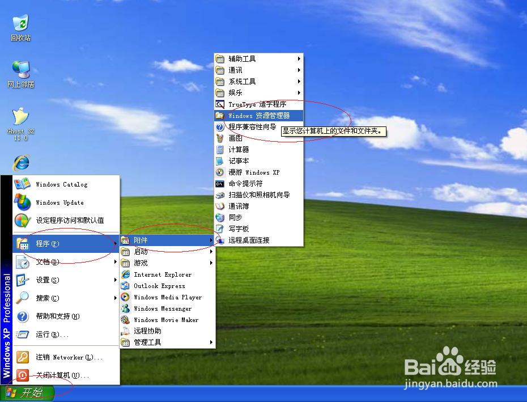Open the Recycle Bin desktop icon
This screenshot has height=402, width=527.
point(21,28)
